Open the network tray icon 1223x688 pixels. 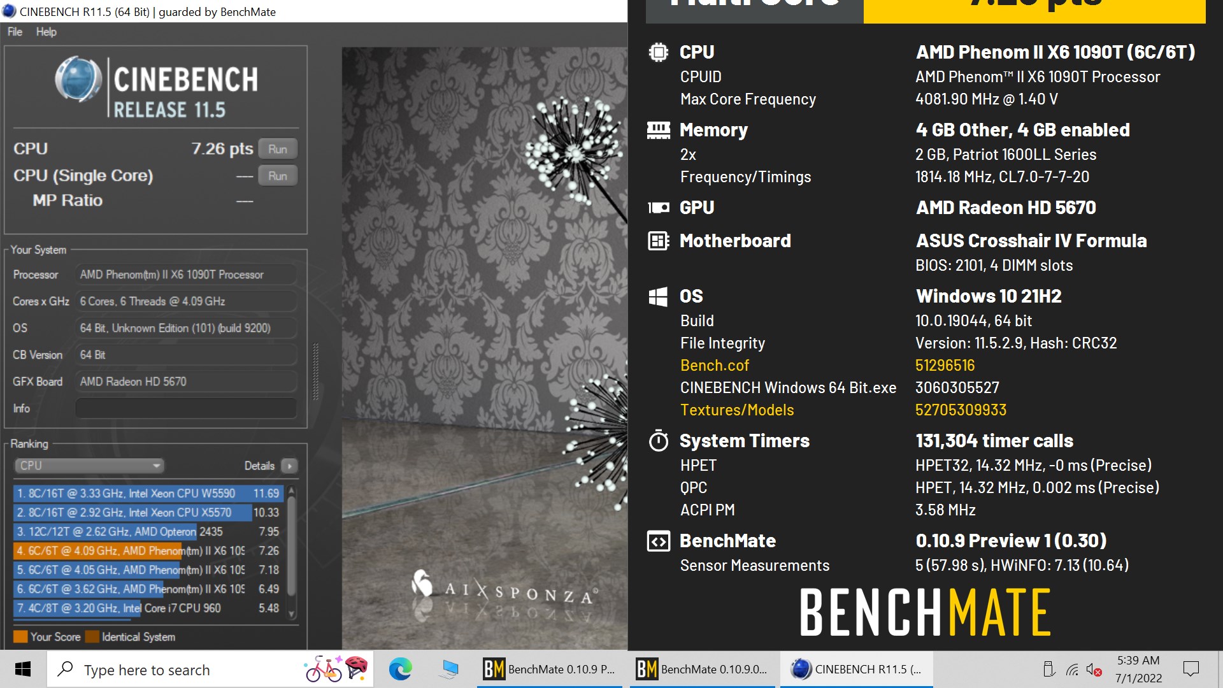(1072, 670)
